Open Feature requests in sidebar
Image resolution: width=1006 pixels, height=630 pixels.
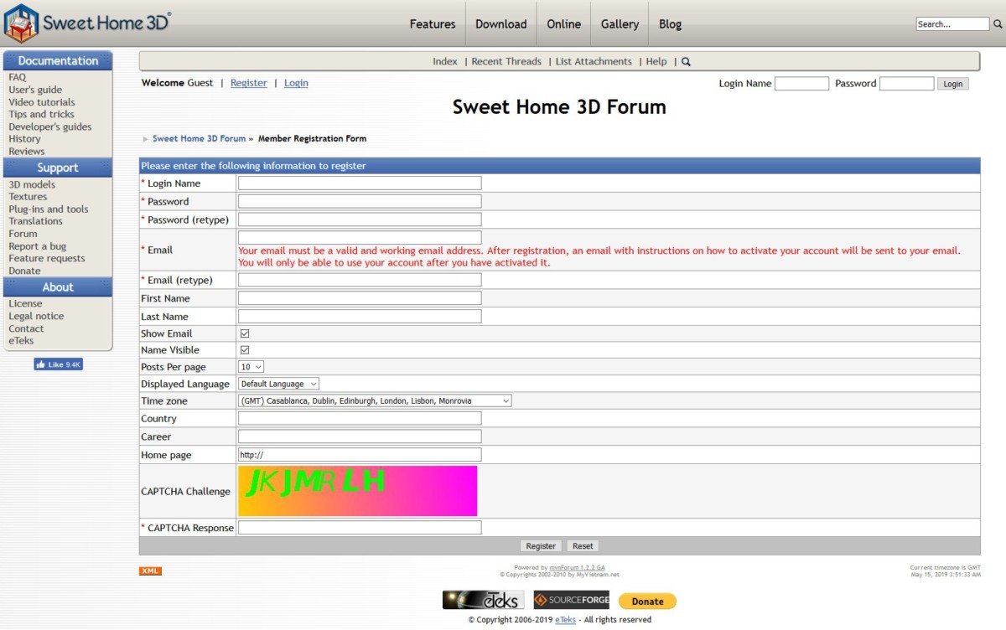pyautogui.click(x=47, y=259)
